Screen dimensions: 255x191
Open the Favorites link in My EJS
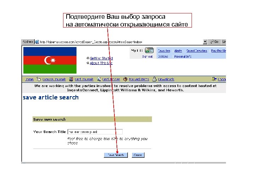164,51
